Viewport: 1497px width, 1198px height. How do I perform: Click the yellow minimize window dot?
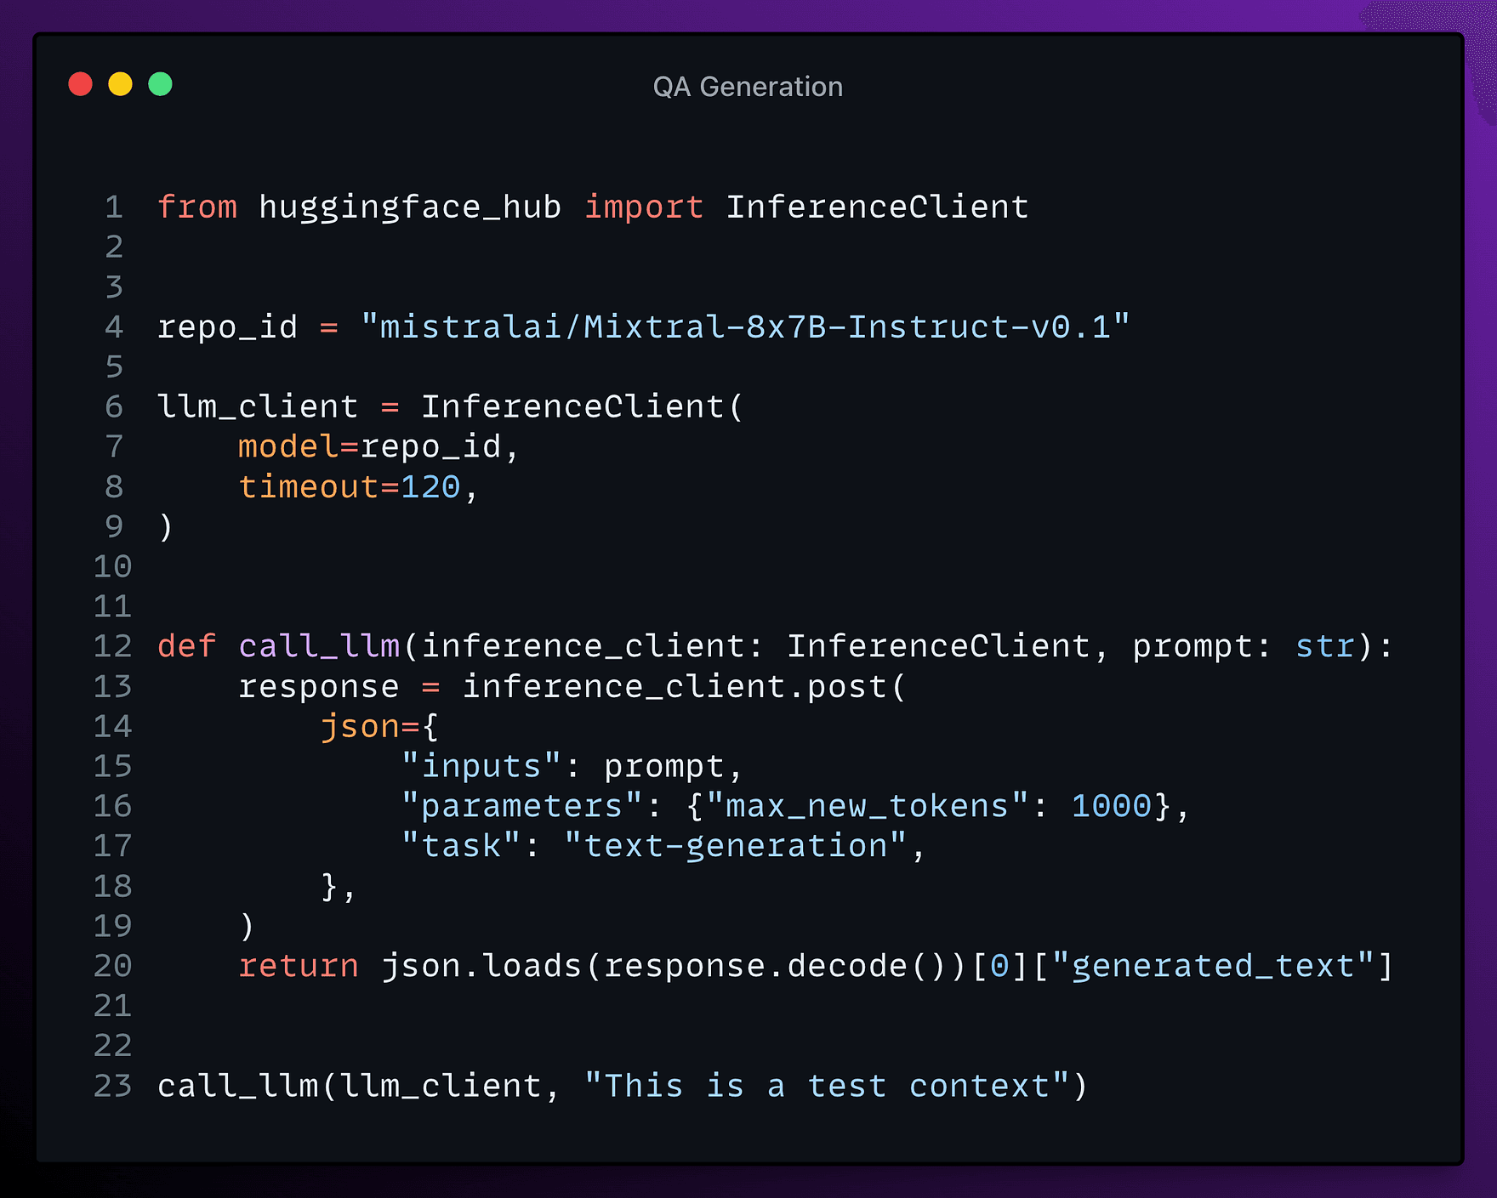(120, 84)
